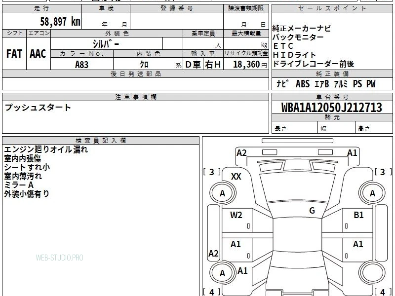The height and width of the screenshot is (296, 395).
Task: Click the 最大積載量 header
Action: pos(246,33)
